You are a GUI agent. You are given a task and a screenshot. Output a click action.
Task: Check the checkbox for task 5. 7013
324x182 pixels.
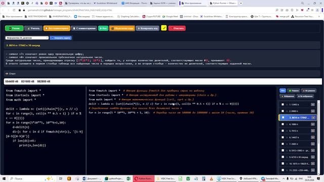pos(282,131)
